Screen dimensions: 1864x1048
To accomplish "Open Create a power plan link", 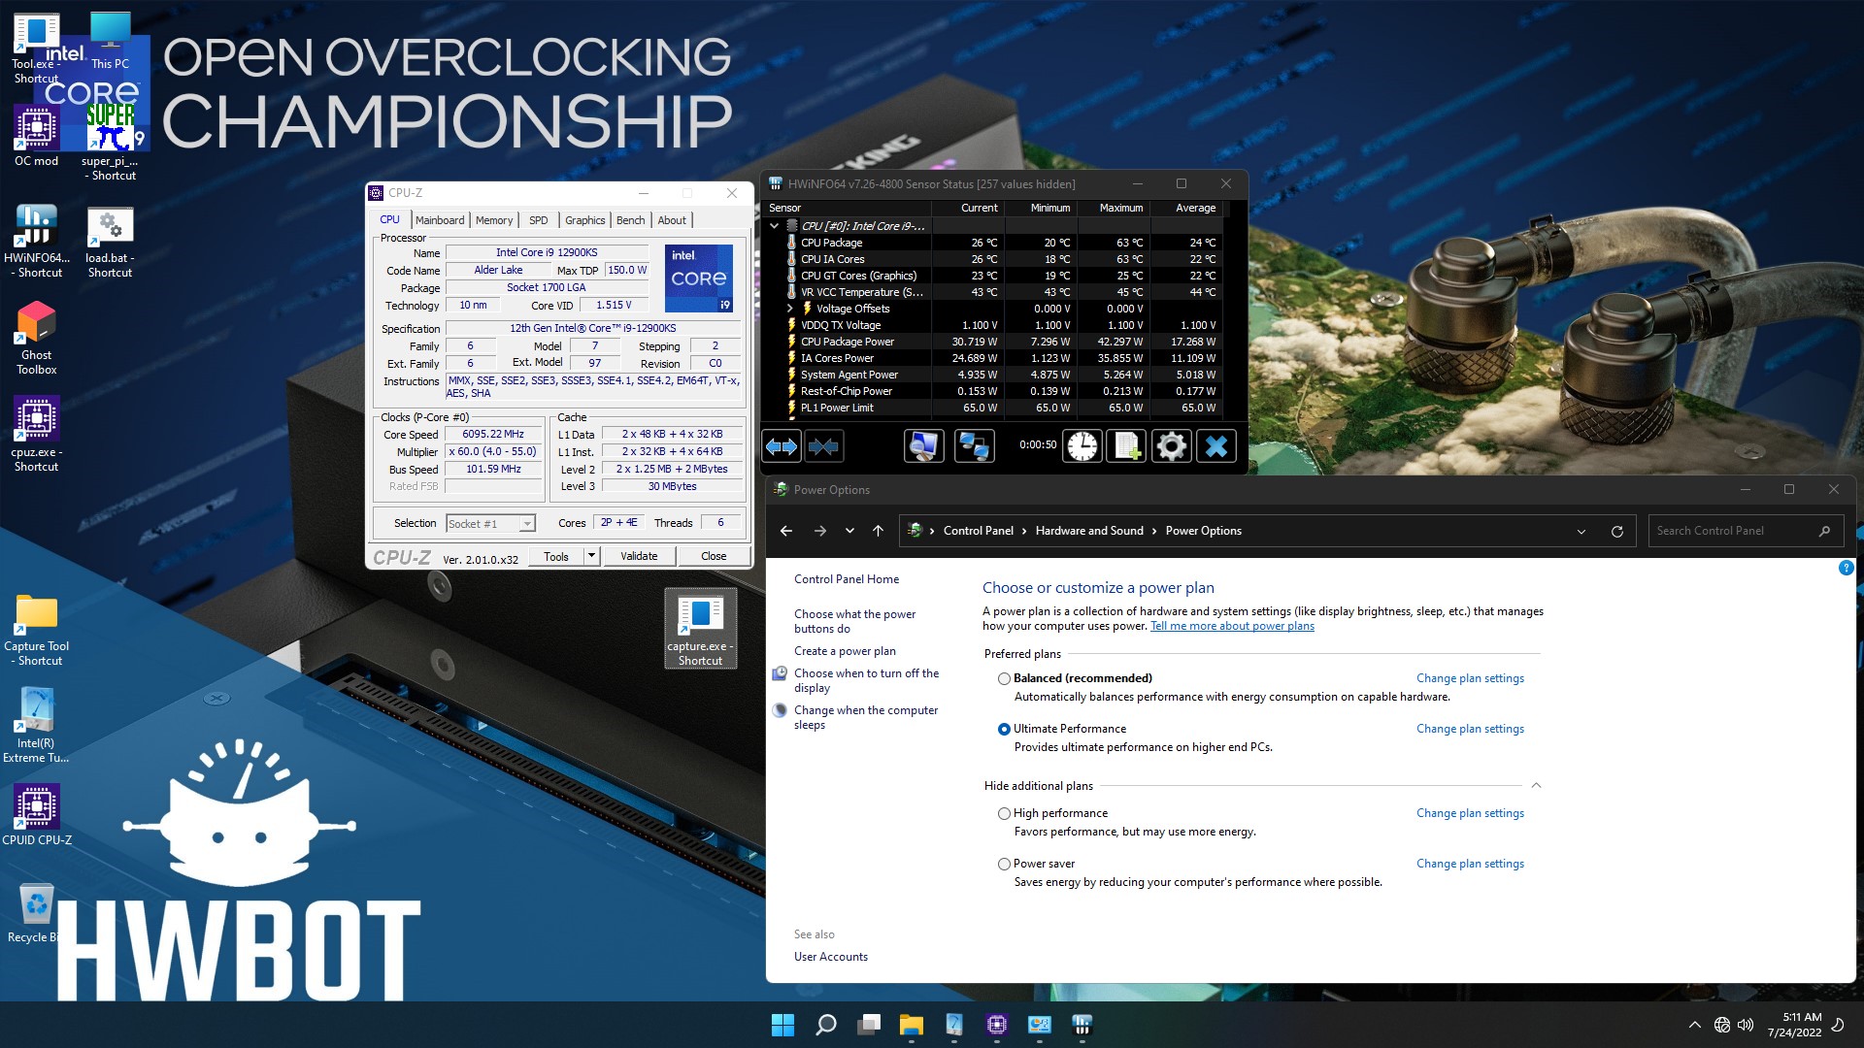I will click(x=845, y=651).
